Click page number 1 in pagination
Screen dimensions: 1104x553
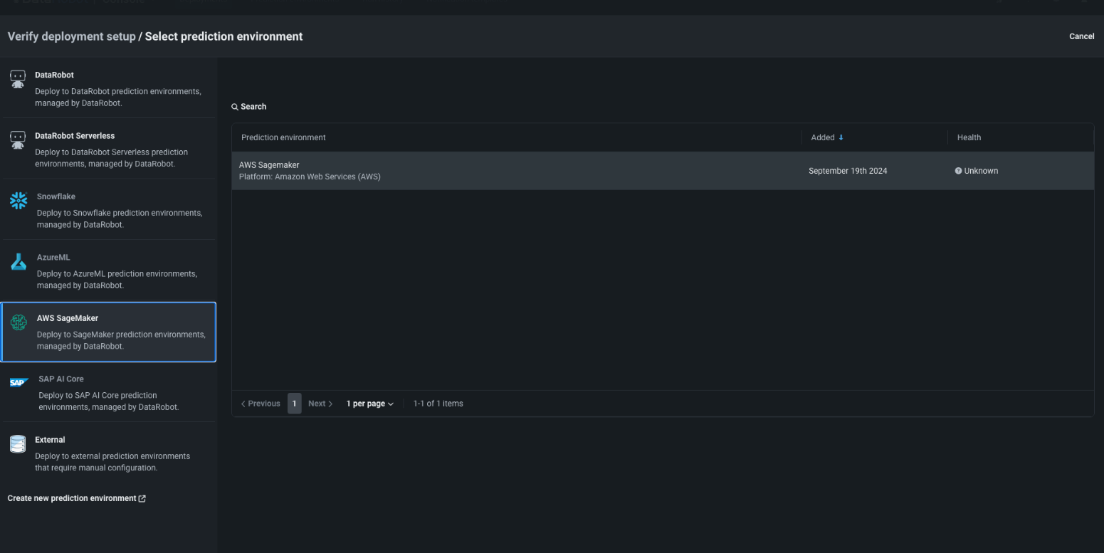click(295, 403)
